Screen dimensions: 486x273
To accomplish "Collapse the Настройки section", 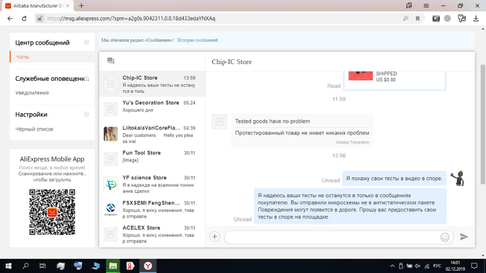I will tap(87, 115).
